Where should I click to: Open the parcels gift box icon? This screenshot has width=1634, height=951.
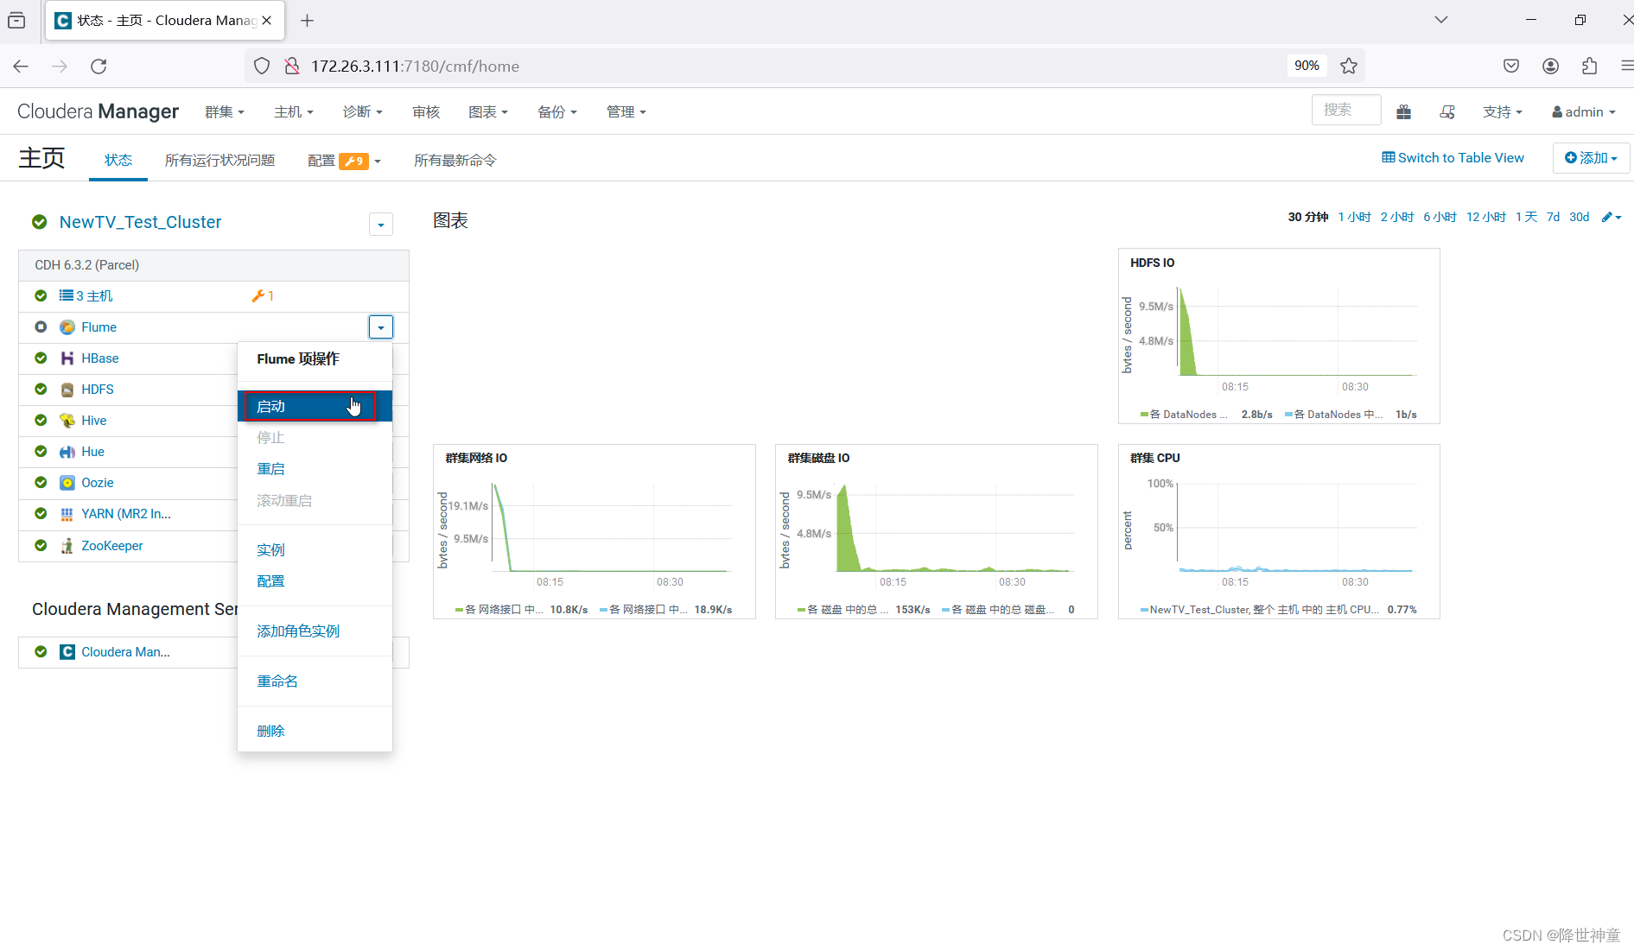(x=1404, y=111)
